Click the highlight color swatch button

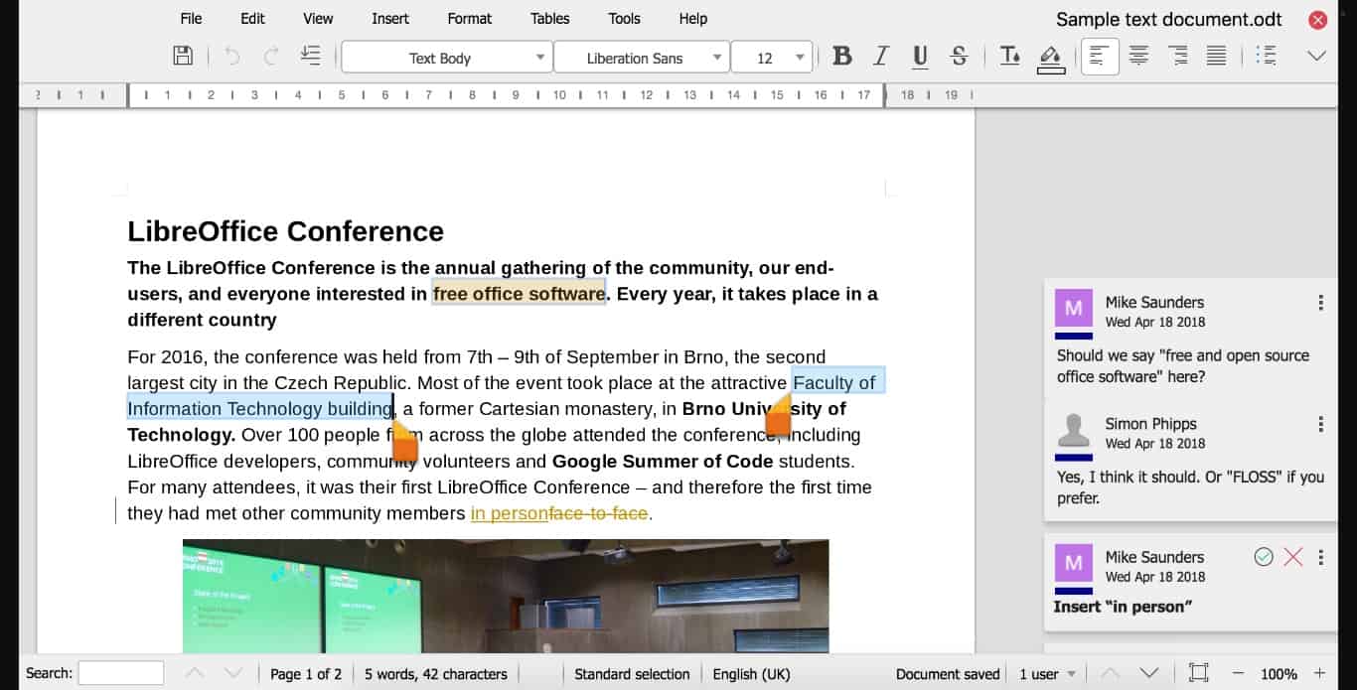coord(1050,58)
